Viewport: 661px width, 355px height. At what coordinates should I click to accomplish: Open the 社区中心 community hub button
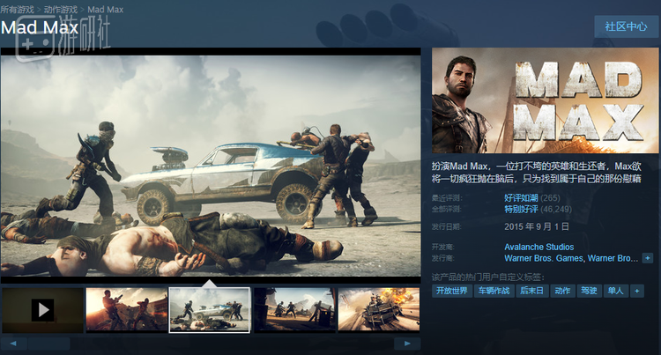pos(626,26)
